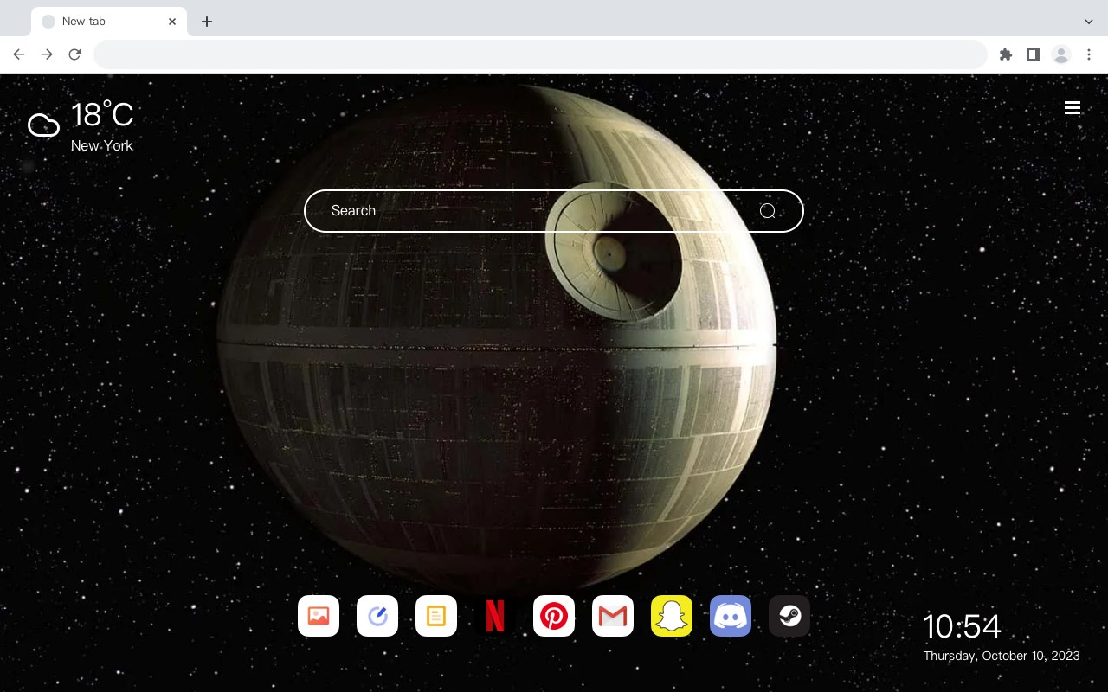
Task: Click the 18°C temperature reading
Action: [102, 116]
